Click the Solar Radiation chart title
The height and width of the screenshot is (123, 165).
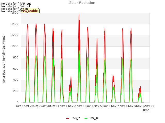click(82, 3)
